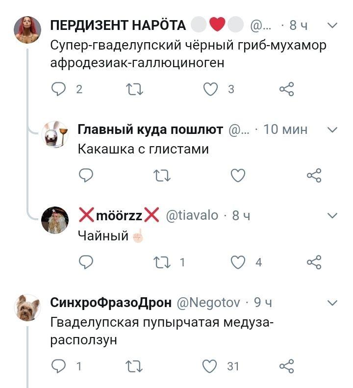Screen dimensions: 353x388
Task: Retweet the ПЕРДИЗЕНТ НАРОТА tweet
Action: coord(133,89)
